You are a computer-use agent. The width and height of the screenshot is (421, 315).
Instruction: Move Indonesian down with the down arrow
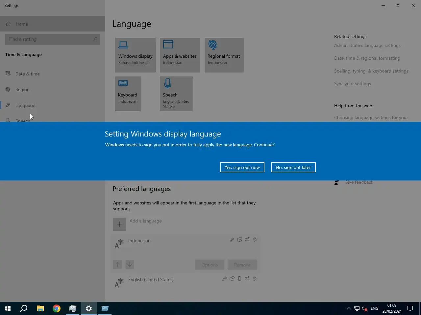coord(130,264)
